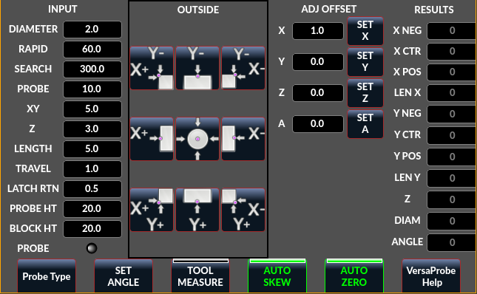Image resolution: width=477 pixels, height=294 pixels.
Task: Click the X NEG result field
Action: [x=452, y=30]
